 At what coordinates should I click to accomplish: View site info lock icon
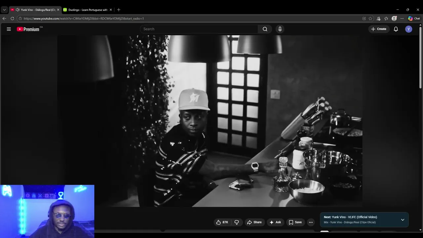tap(20, 19)
